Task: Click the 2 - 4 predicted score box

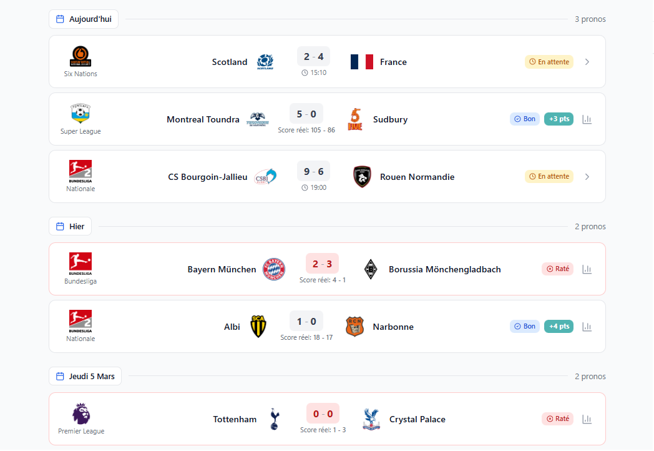Action: [313, 57]
